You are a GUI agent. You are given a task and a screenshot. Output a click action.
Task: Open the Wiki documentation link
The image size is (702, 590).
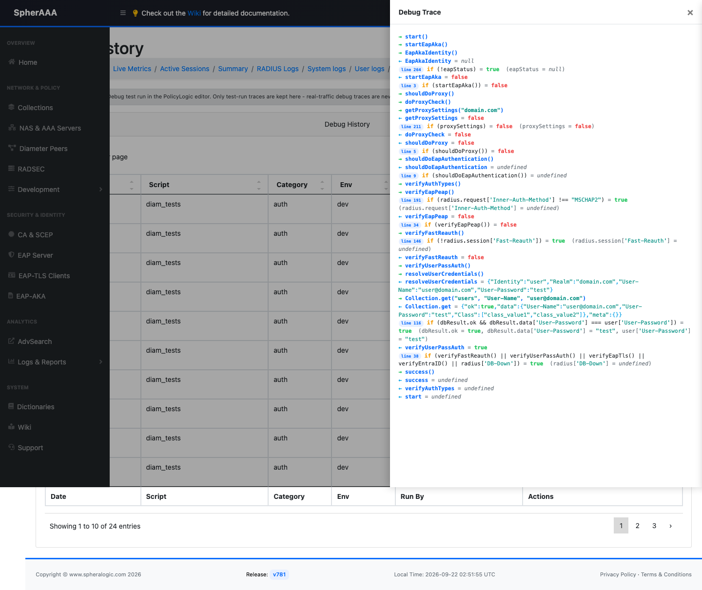(x=194, y=13)
